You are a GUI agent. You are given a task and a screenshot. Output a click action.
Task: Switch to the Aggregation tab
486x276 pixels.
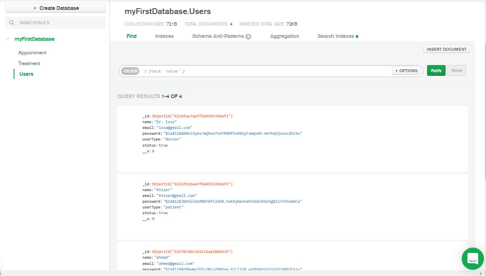pyautogui.click(x=284, y=36)
